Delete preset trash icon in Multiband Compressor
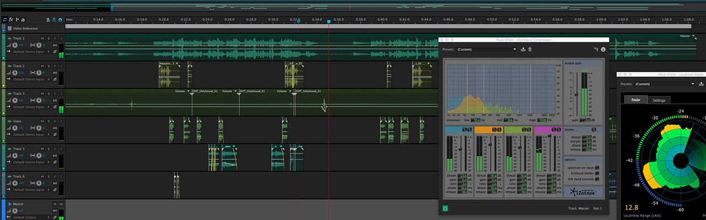The height and width of the screenshot is (220, 706). (x=530, y=50)
